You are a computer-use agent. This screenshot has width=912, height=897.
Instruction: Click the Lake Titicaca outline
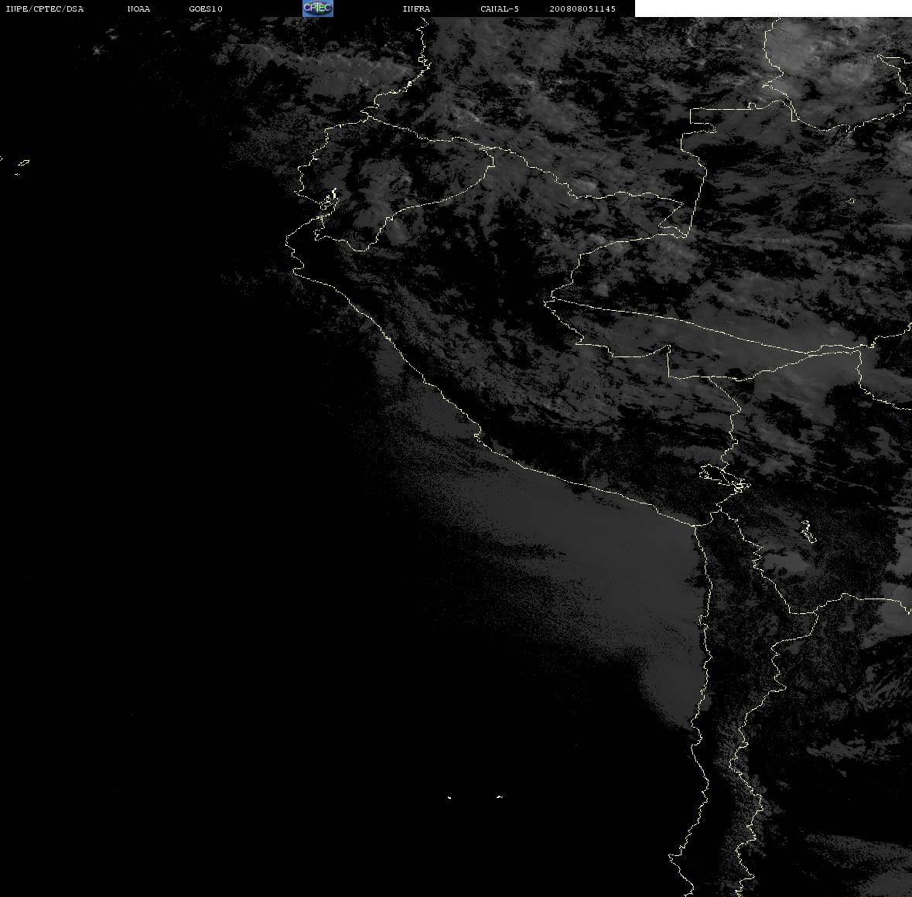723,478
